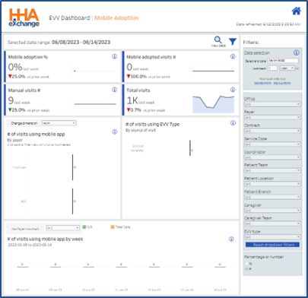308x298 pixels.
Task: Click the Total Care bar in payer chart
Action: (73, 167)
